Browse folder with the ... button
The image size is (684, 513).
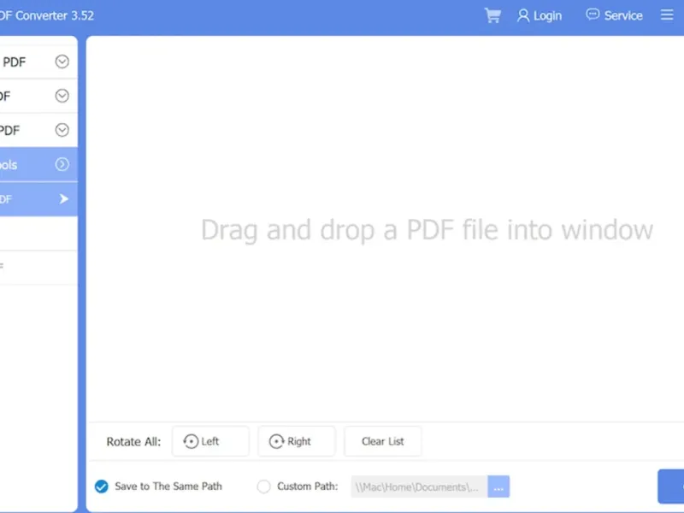point(498,486)
